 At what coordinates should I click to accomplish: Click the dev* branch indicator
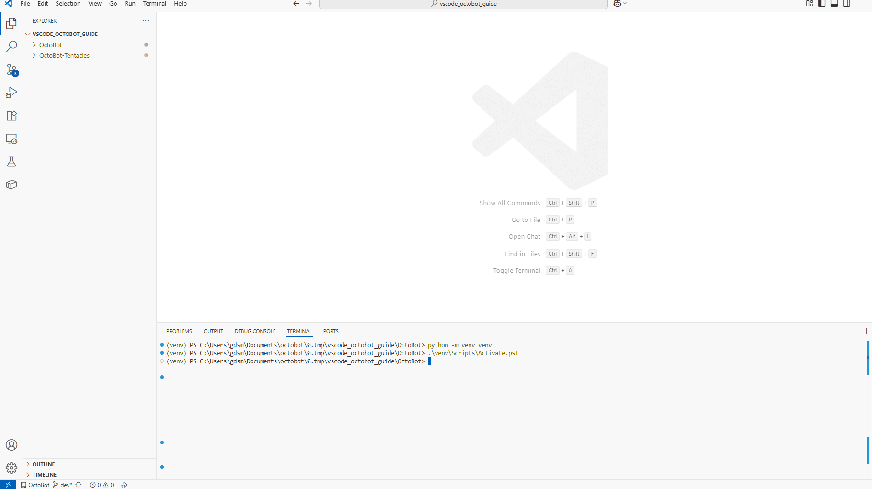(62, 485)
